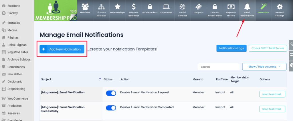
Task: Click the Páginas pages icon
Action: pos(3,37)
